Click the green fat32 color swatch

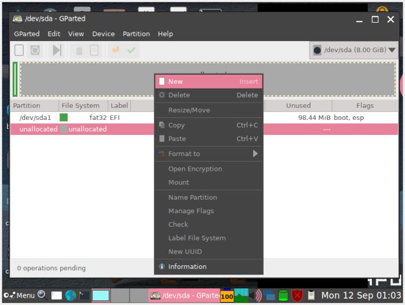tap(64, 117)
